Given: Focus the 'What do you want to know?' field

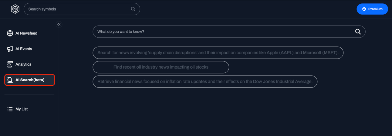Looking at the screenshot, I should click(223, 32).
